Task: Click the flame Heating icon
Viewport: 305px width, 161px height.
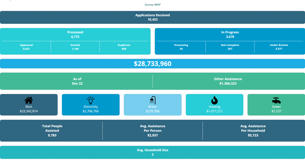Action: click(x=214, y=100)
